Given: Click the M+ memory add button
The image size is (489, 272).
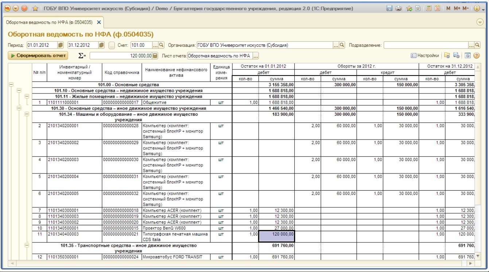Looking at the screenshot, I should pos(457,8).
